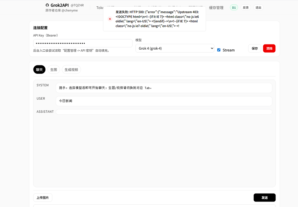Switch to the 生成视频 video tab

[71, 70]
